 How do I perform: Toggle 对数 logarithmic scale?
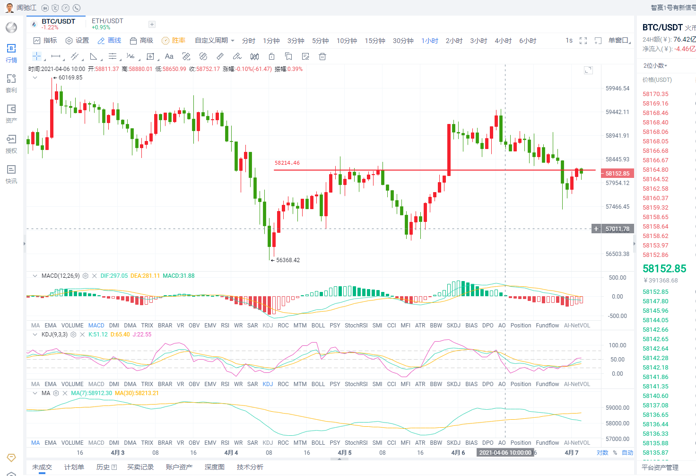pos(602,453)
